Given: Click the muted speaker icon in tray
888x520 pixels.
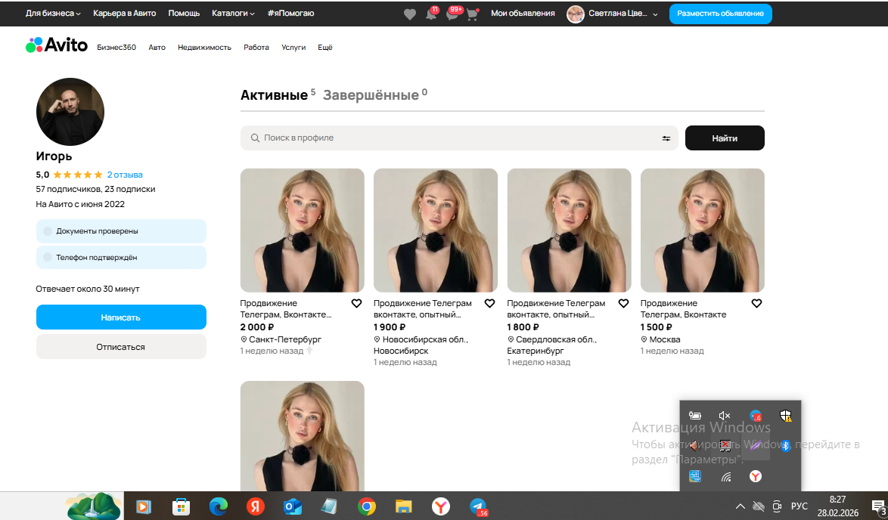Looking at the screenshot, I should (724, 416).
